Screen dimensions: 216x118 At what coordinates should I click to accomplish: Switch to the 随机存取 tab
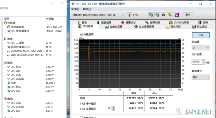[173, 27]
